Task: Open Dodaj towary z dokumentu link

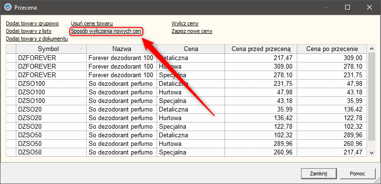Action: point(37,39)
